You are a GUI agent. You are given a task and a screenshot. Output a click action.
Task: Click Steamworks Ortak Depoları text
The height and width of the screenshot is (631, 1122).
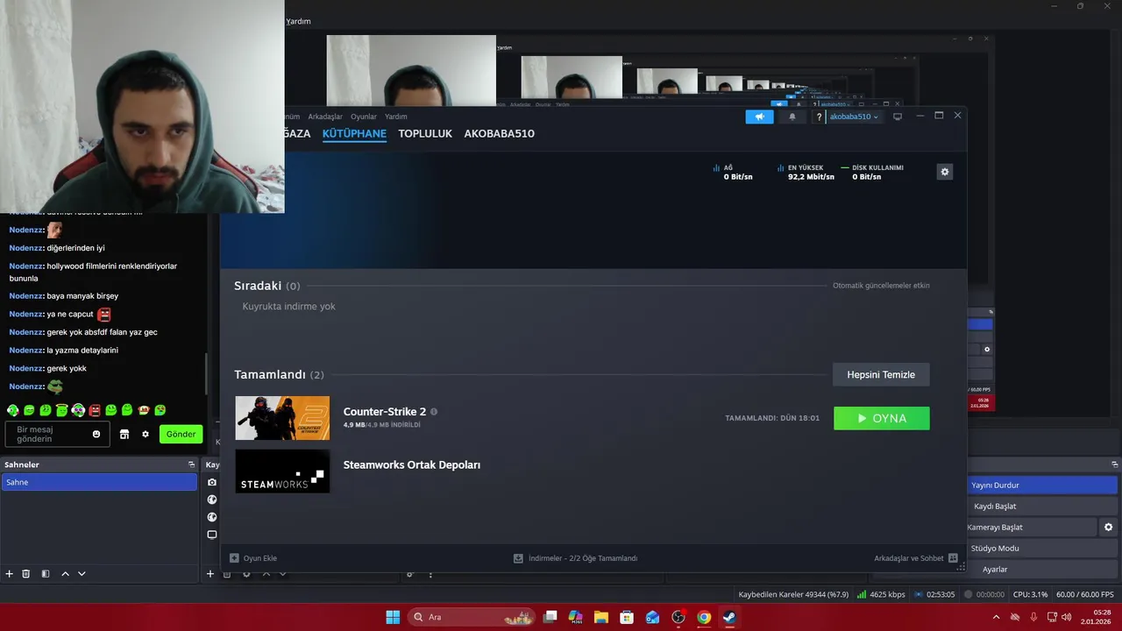[412, 465]
